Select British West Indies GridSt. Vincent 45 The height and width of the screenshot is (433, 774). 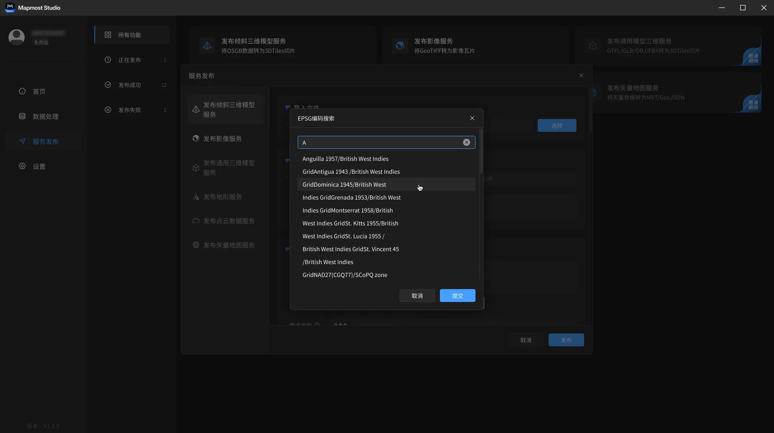tap(386, 249)
